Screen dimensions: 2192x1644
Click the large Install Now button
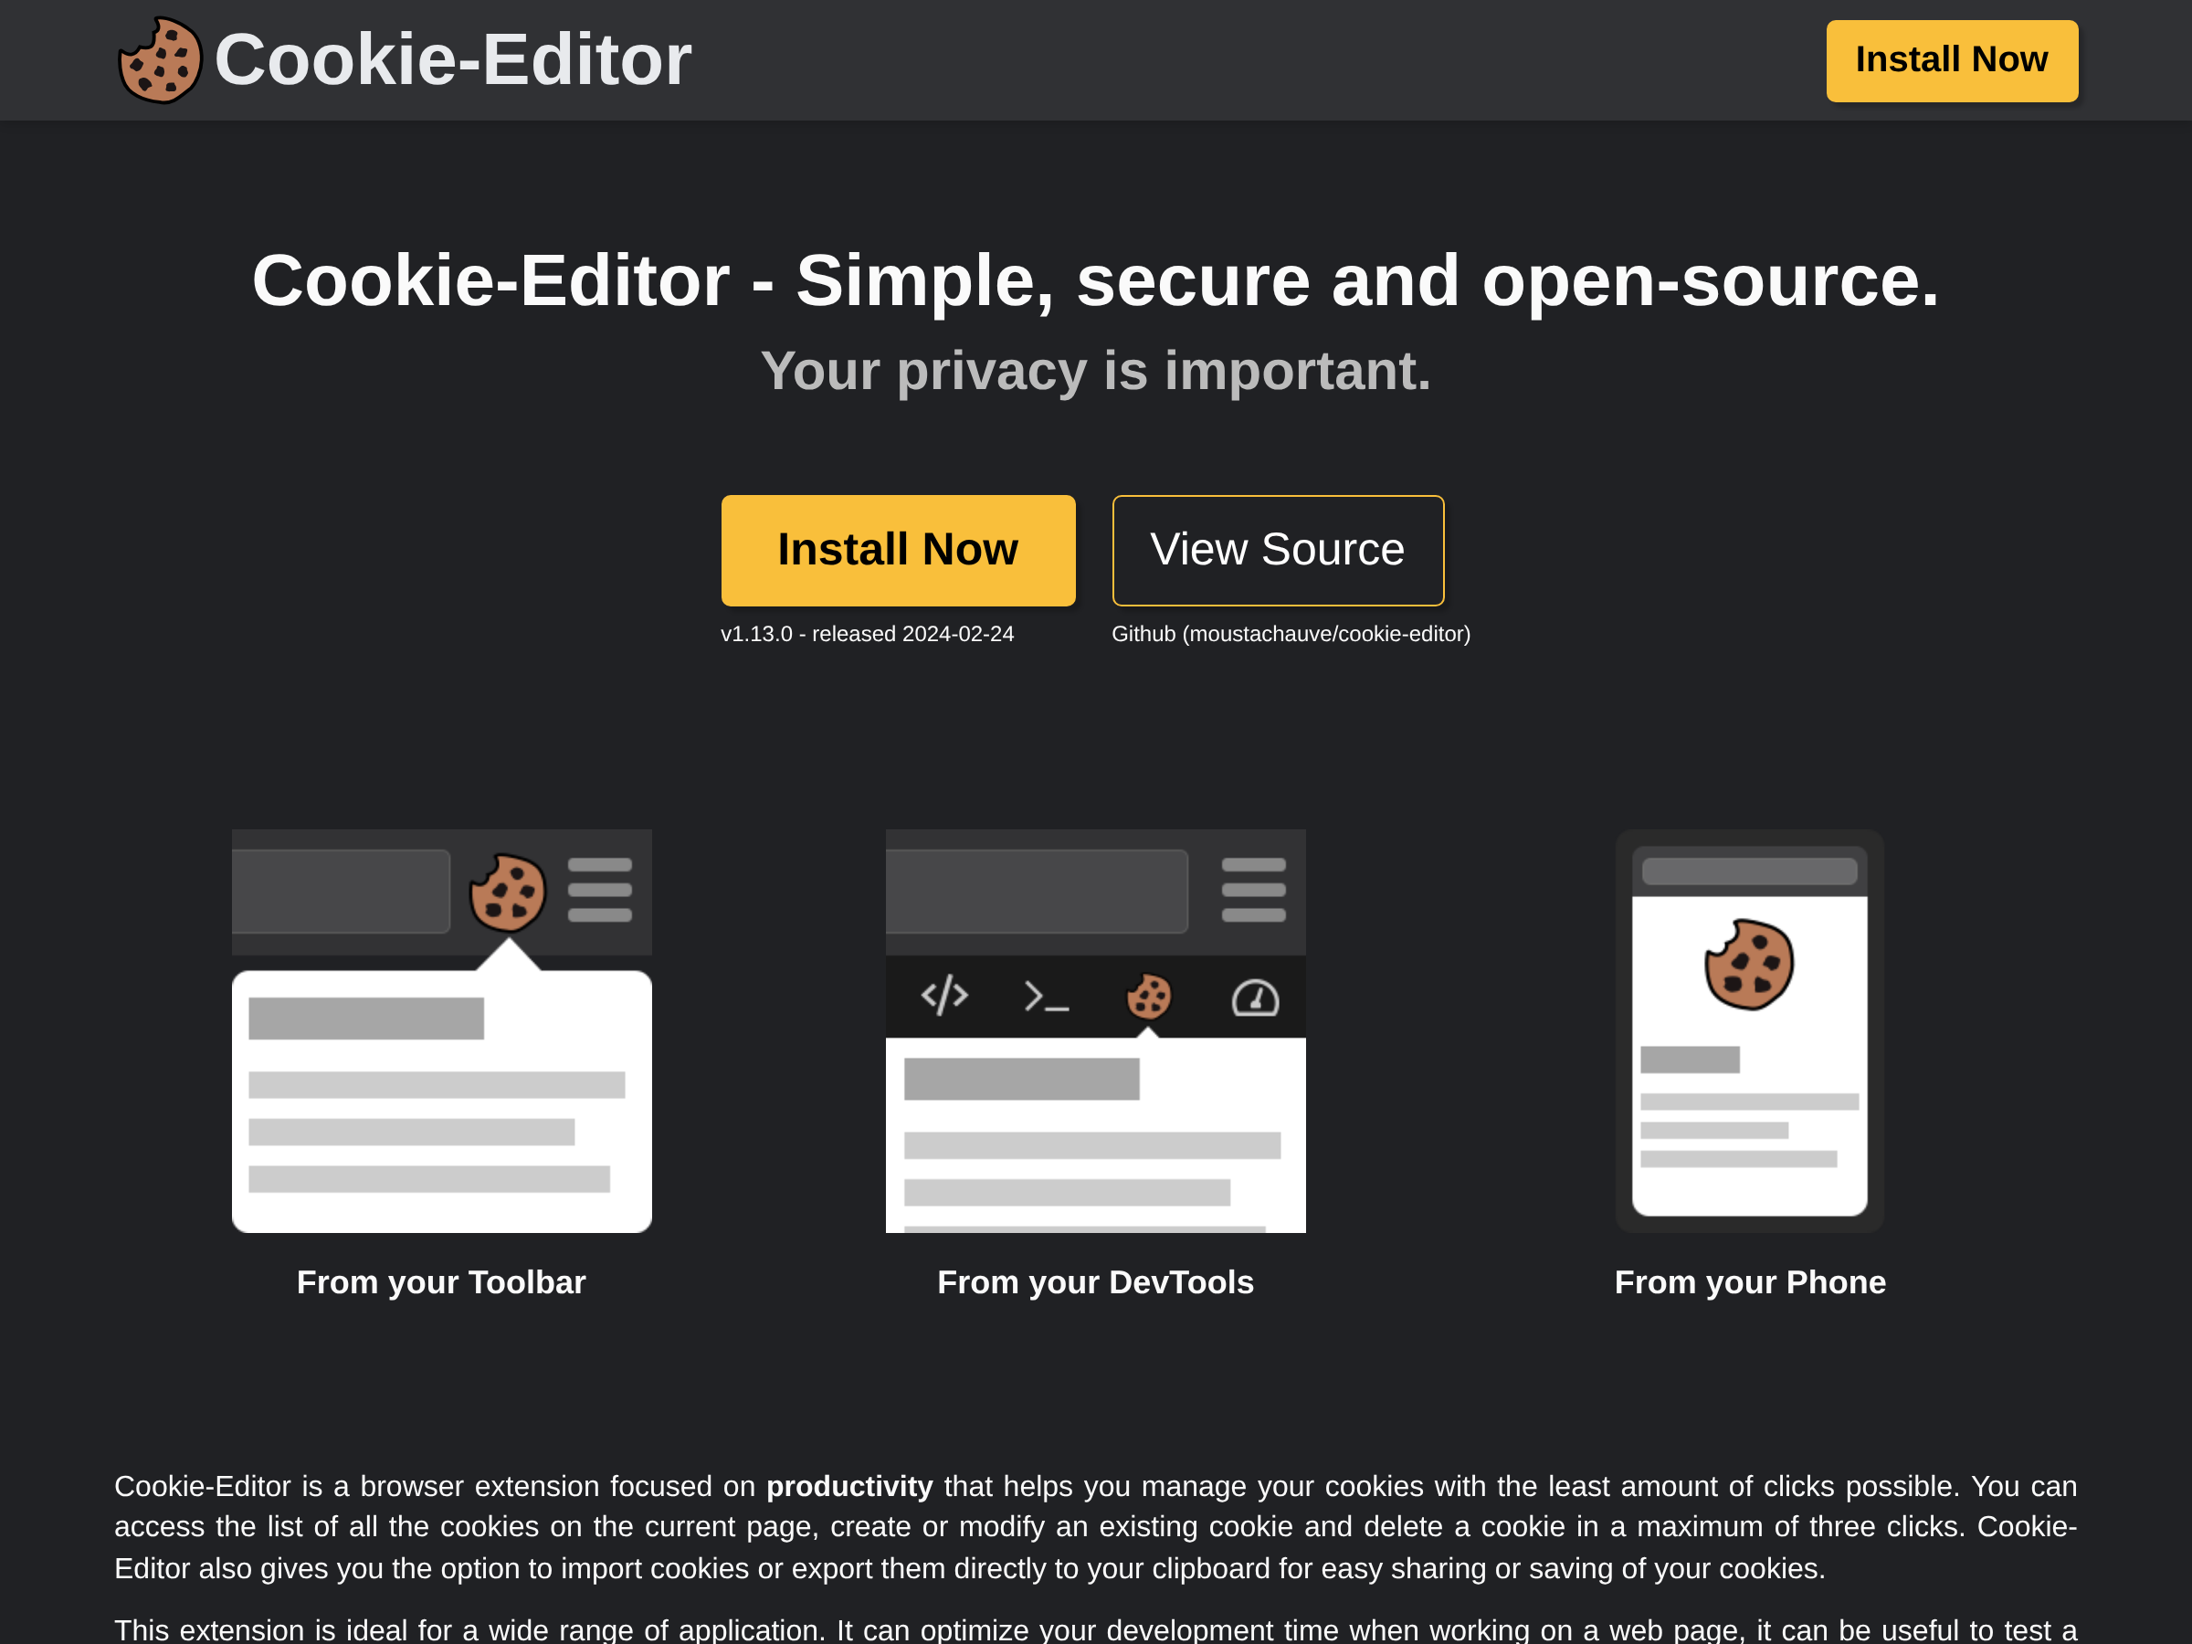point(898,550)
